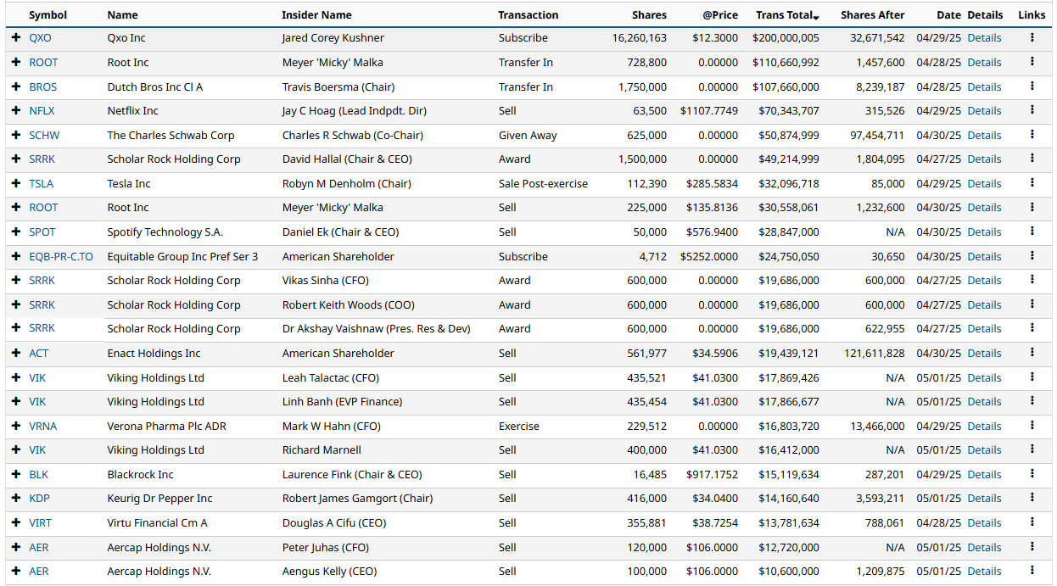Open links menu for Charles Schwab Corp row
Image resolution: width=1057 pixels, height=586 pixels.
click(1032, 135)
